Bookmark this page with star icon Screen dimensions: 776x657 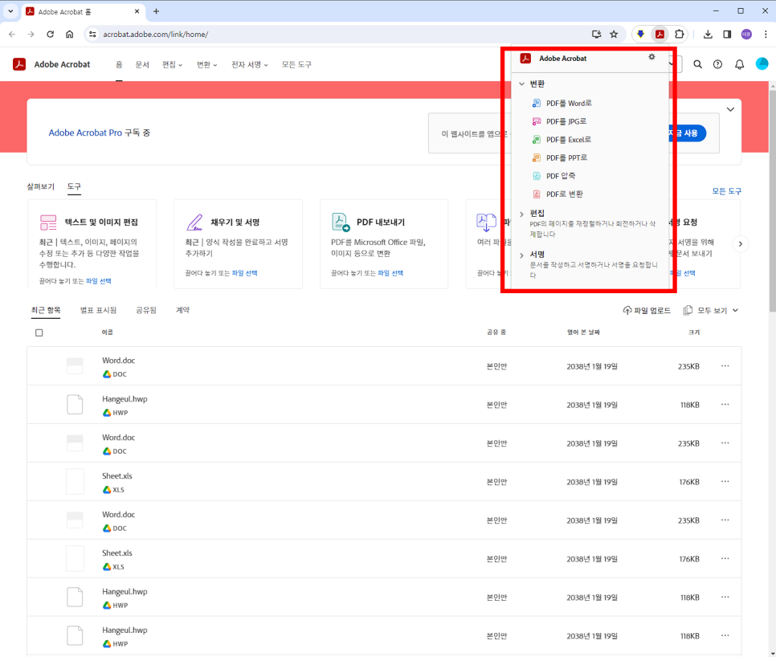614,35
